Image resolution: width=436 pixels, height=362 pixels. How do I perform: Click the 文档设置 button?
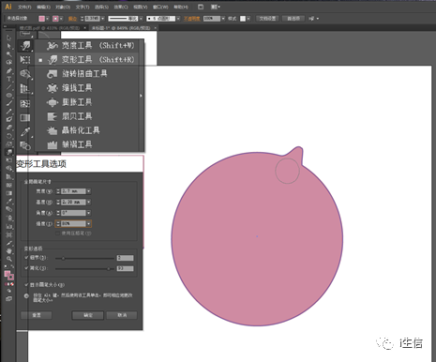click(267, 19)
